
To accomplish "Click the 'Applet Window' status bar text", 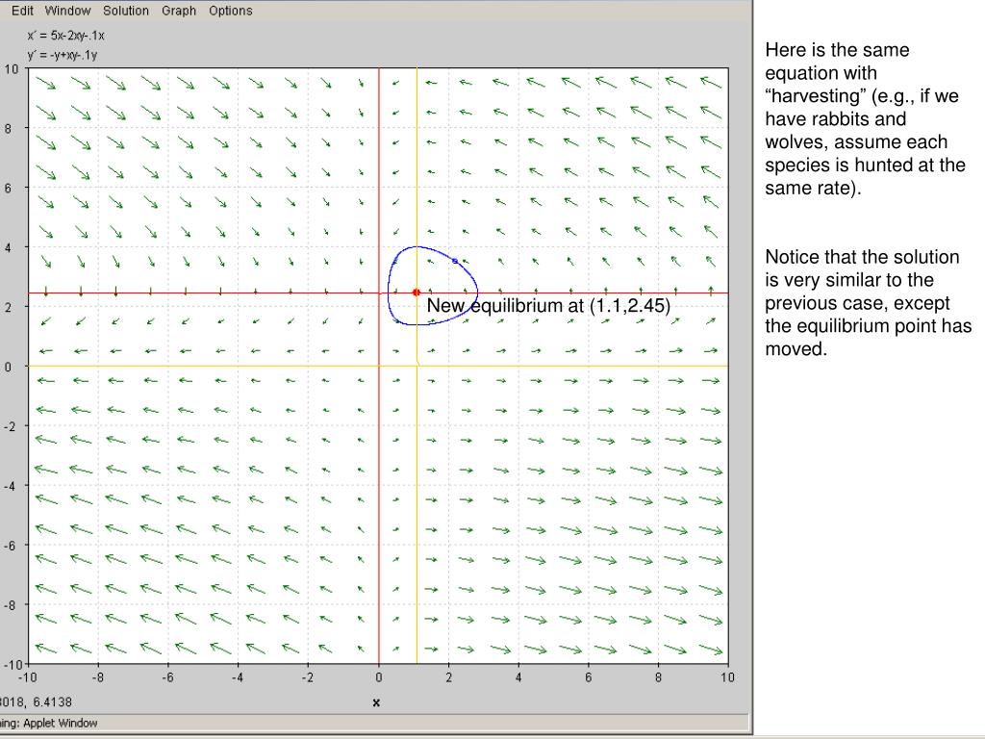I will (x=49, y=723).
